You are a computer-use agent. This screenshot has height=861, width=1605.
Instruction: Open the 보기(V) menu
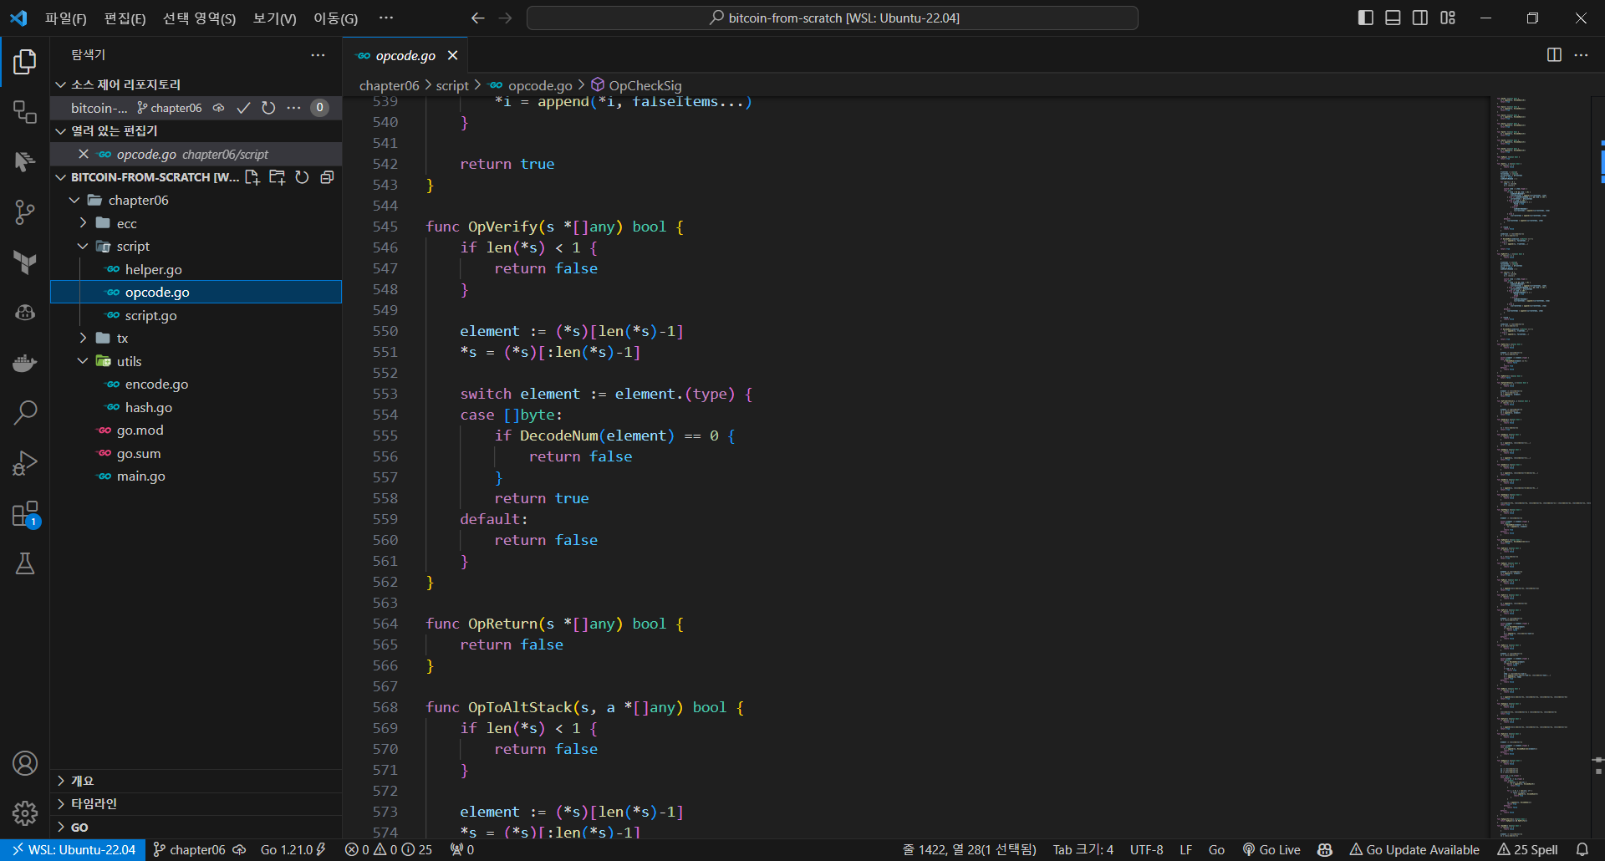[275, 18]
